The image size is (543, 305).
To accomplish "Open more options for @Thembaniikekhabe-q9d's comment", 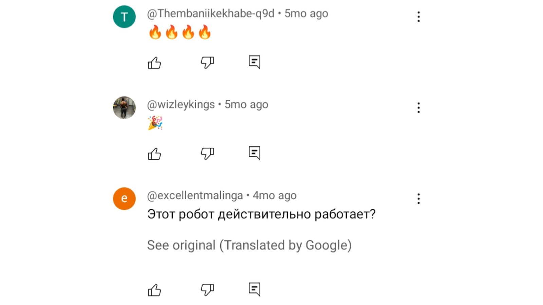I will coord(418,17).
